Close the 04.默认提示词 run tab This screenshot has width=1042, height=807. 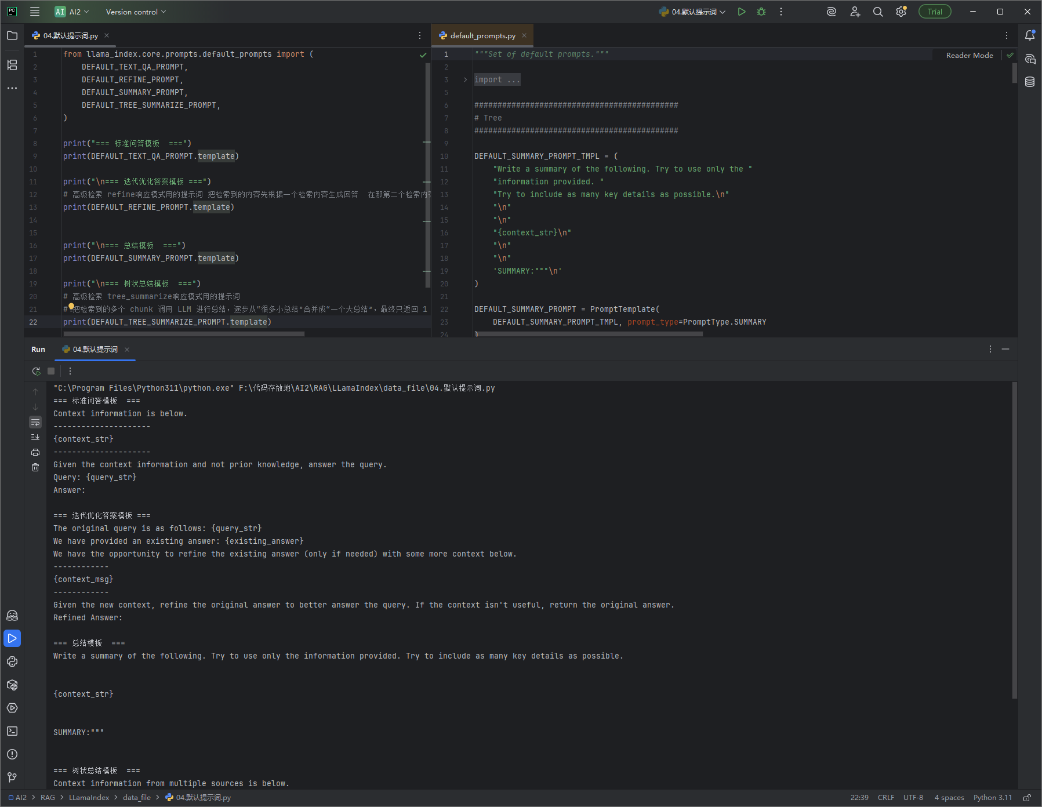(x=127, y=349)
